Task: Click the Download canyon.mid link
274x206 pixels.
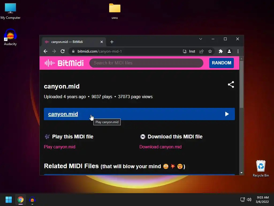Action: point(161,147)
